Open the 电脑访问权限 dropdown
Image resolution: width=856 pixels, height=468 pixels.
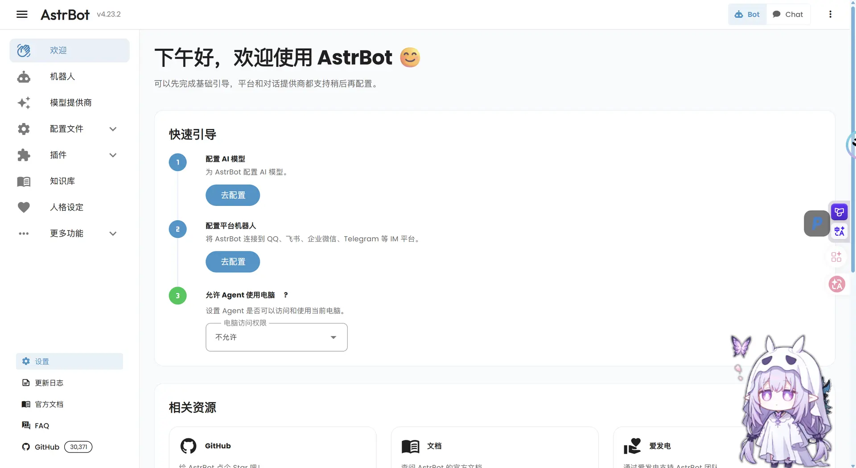pos(276,337)
